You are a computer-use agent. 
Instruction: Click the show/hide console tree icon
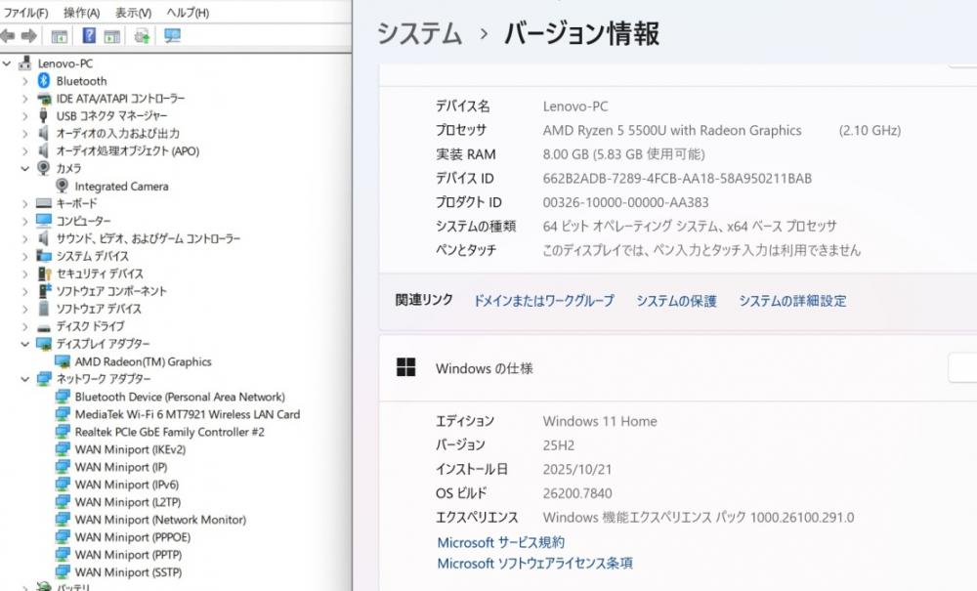(60, 36)
